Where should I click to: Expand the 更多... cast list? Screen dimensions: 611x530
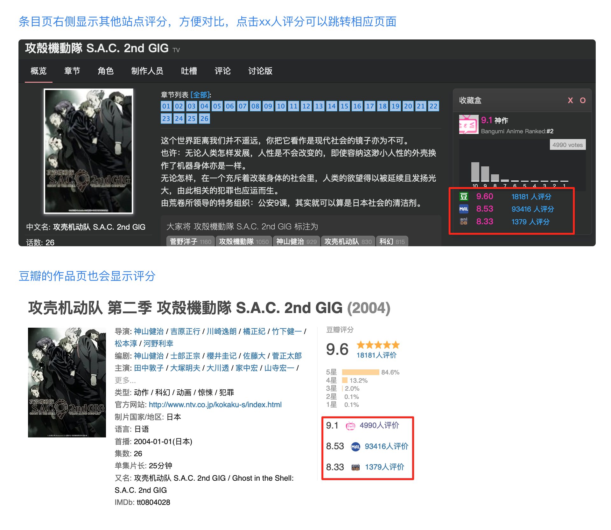tap(125, 380)
